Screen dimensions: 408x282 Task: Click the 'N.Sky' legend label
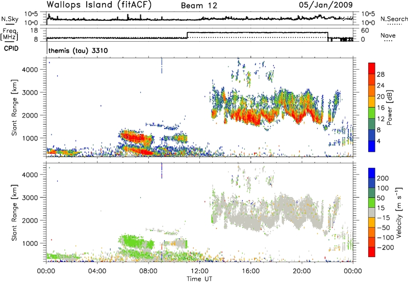click(x=10, y=19)
